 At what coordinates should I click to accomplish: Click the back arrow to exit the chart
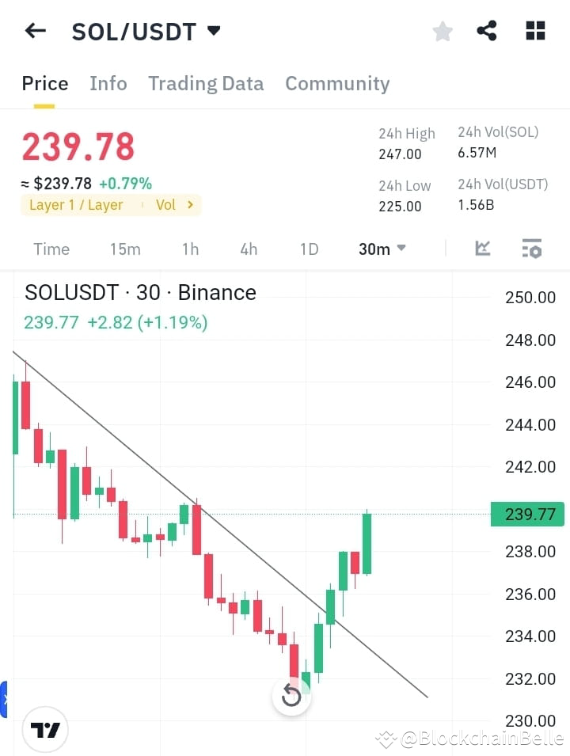pyautogui.click(x=35, y=30)
